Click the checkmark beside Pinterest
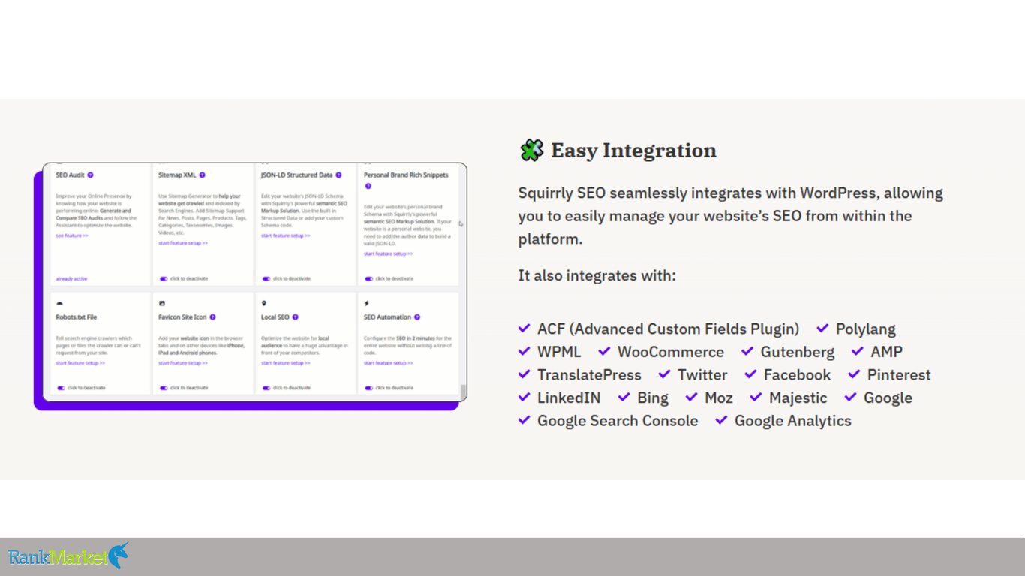The height and width of the screenshot is (576, 1025). tap(855, 374)
